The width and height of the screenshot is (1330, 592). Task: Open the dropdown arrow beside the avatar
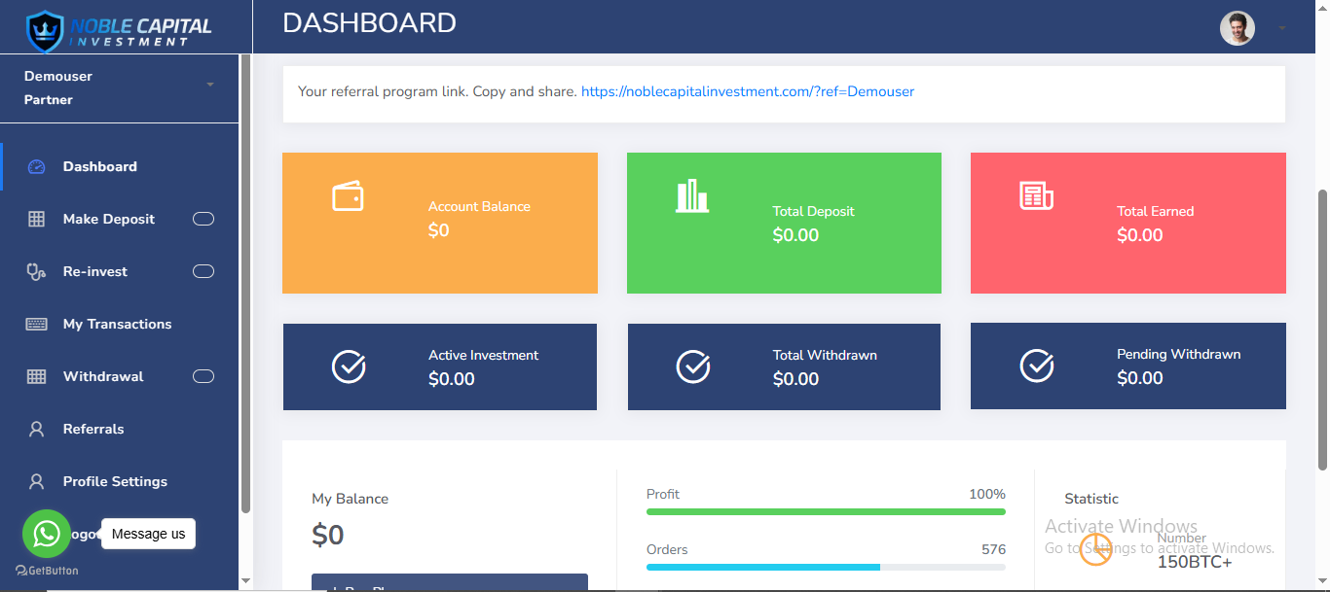click(1282, 28)
